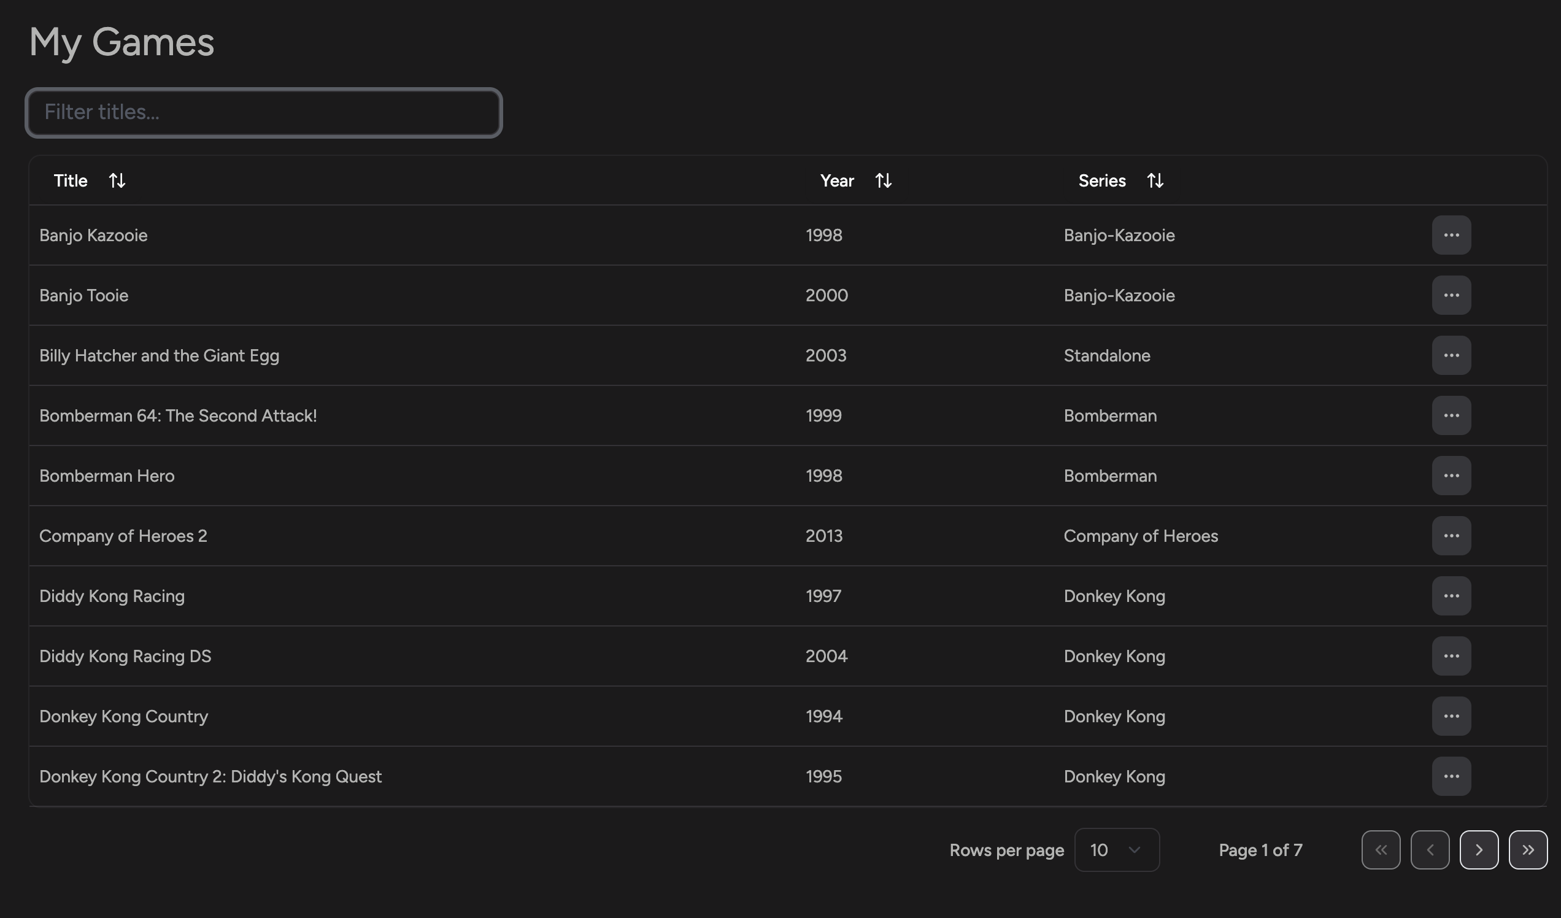The width and height of the screenshot is (1561, 918).
Task: Click the year 1999 cell
Action: click(x=823, y=415)
